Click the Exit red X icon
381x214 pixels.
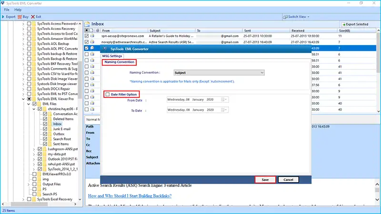click(33, 17)
